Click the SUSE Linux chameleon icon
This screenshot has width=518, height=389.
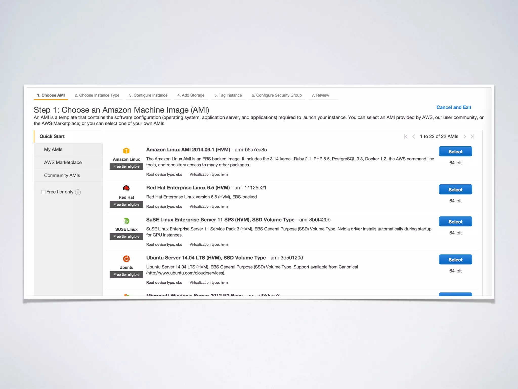(126, 221)
